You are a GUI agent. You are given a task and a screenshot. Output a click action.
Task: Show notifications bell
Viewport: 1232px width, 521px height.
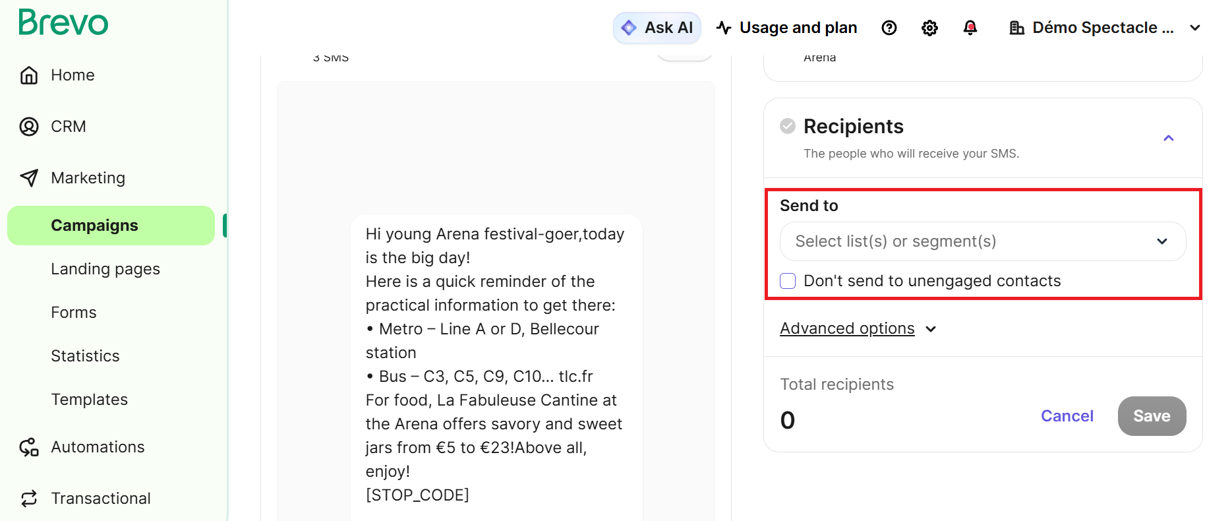970,28
